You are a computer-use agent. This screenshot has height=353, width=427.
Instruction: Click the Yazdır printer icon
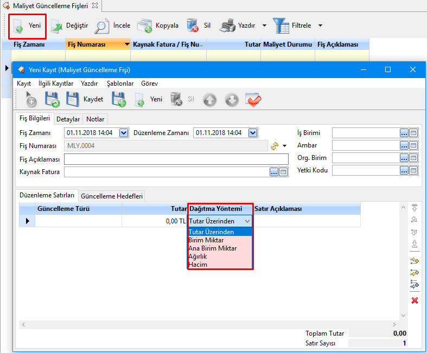(229, 25)
